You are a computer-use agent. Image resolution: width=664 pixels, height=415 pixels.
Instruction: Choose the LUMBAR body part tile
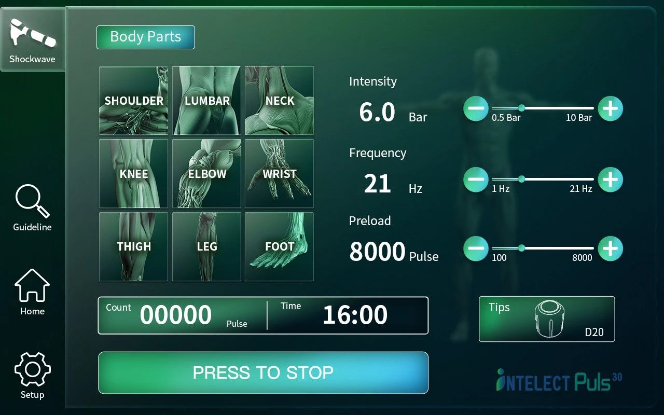206,101
